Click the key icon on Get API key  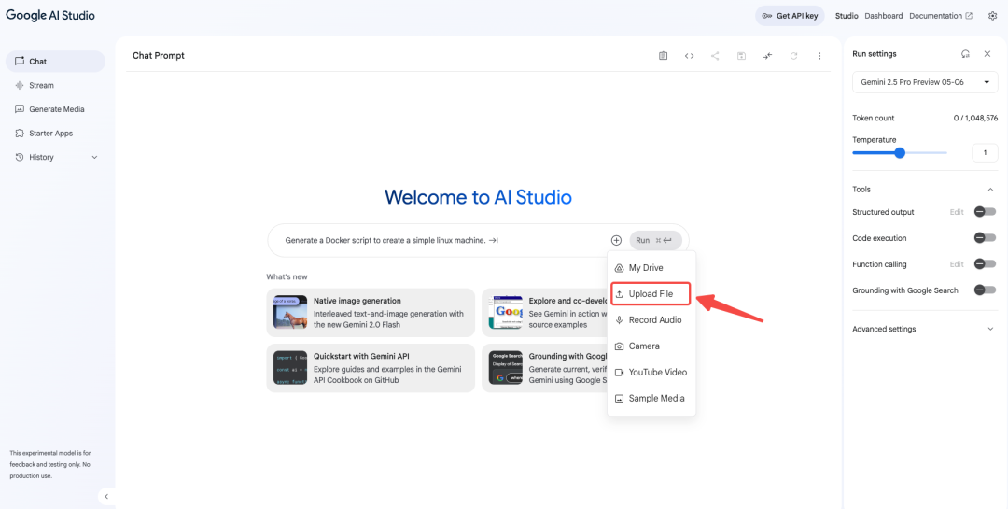pyautogui.click(x=766, y=16)
